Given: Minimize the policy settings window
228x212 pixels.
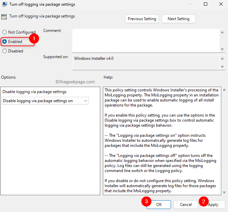Looking at the screenshot, I should [x=191, y=4].
